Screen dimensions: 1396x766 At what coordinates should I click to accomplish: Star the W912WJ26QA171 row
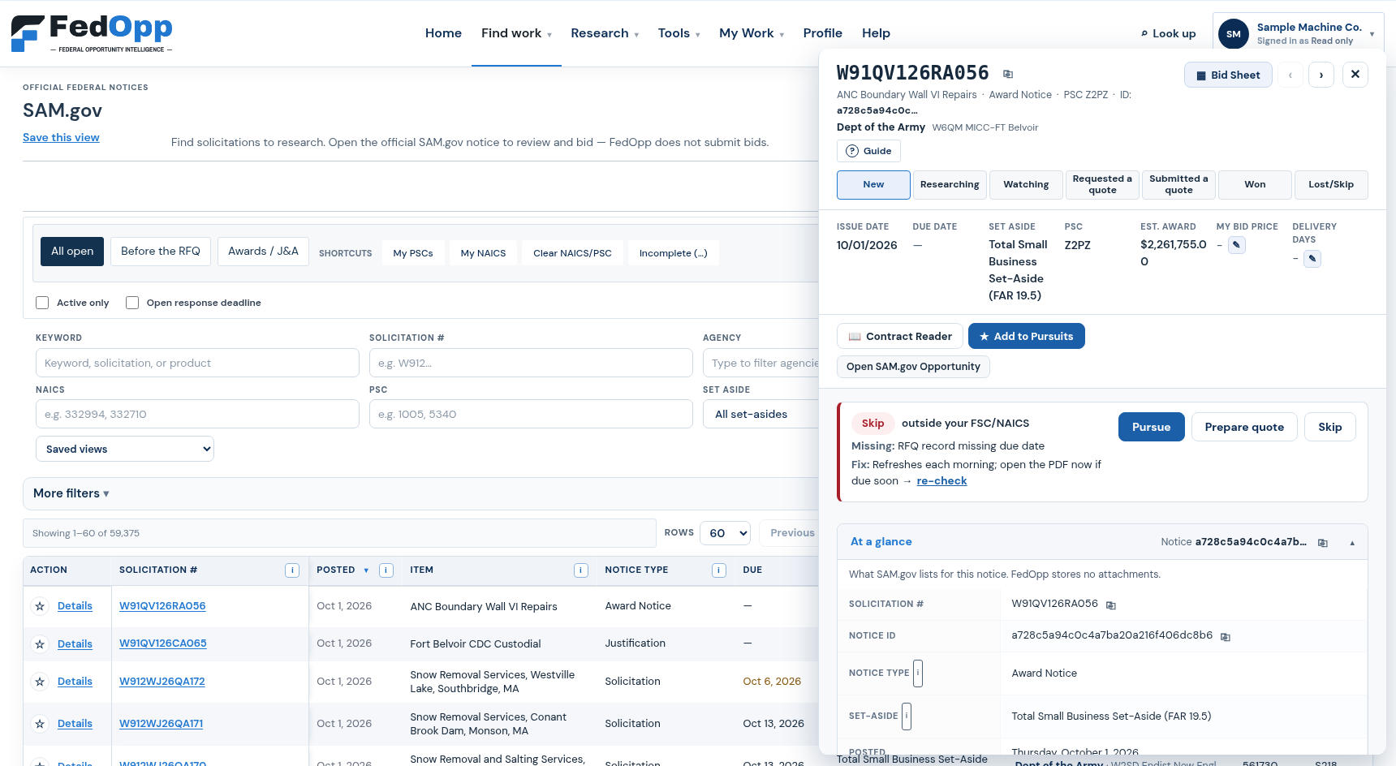point(40,724)
